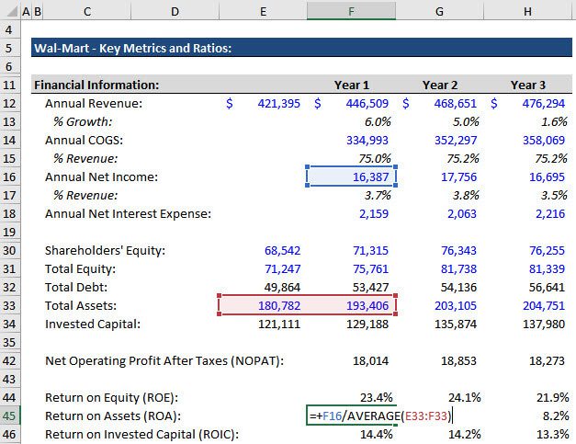Click 'Financial Information:' heading cell

point(96,85)
